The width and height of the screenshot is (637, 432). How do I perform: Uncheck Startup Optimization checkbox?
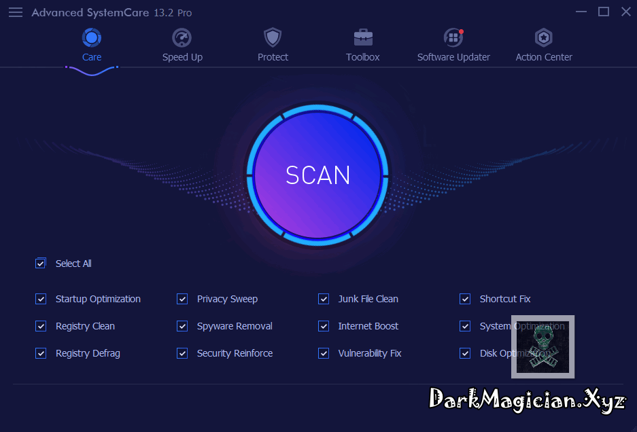[x=41, y=300]
